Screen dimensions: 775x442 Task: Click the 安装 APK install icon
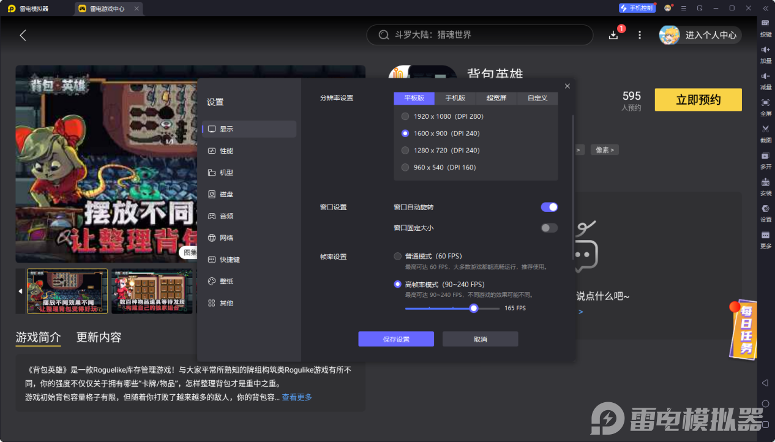pyautogui.click(x=765, y=187)
